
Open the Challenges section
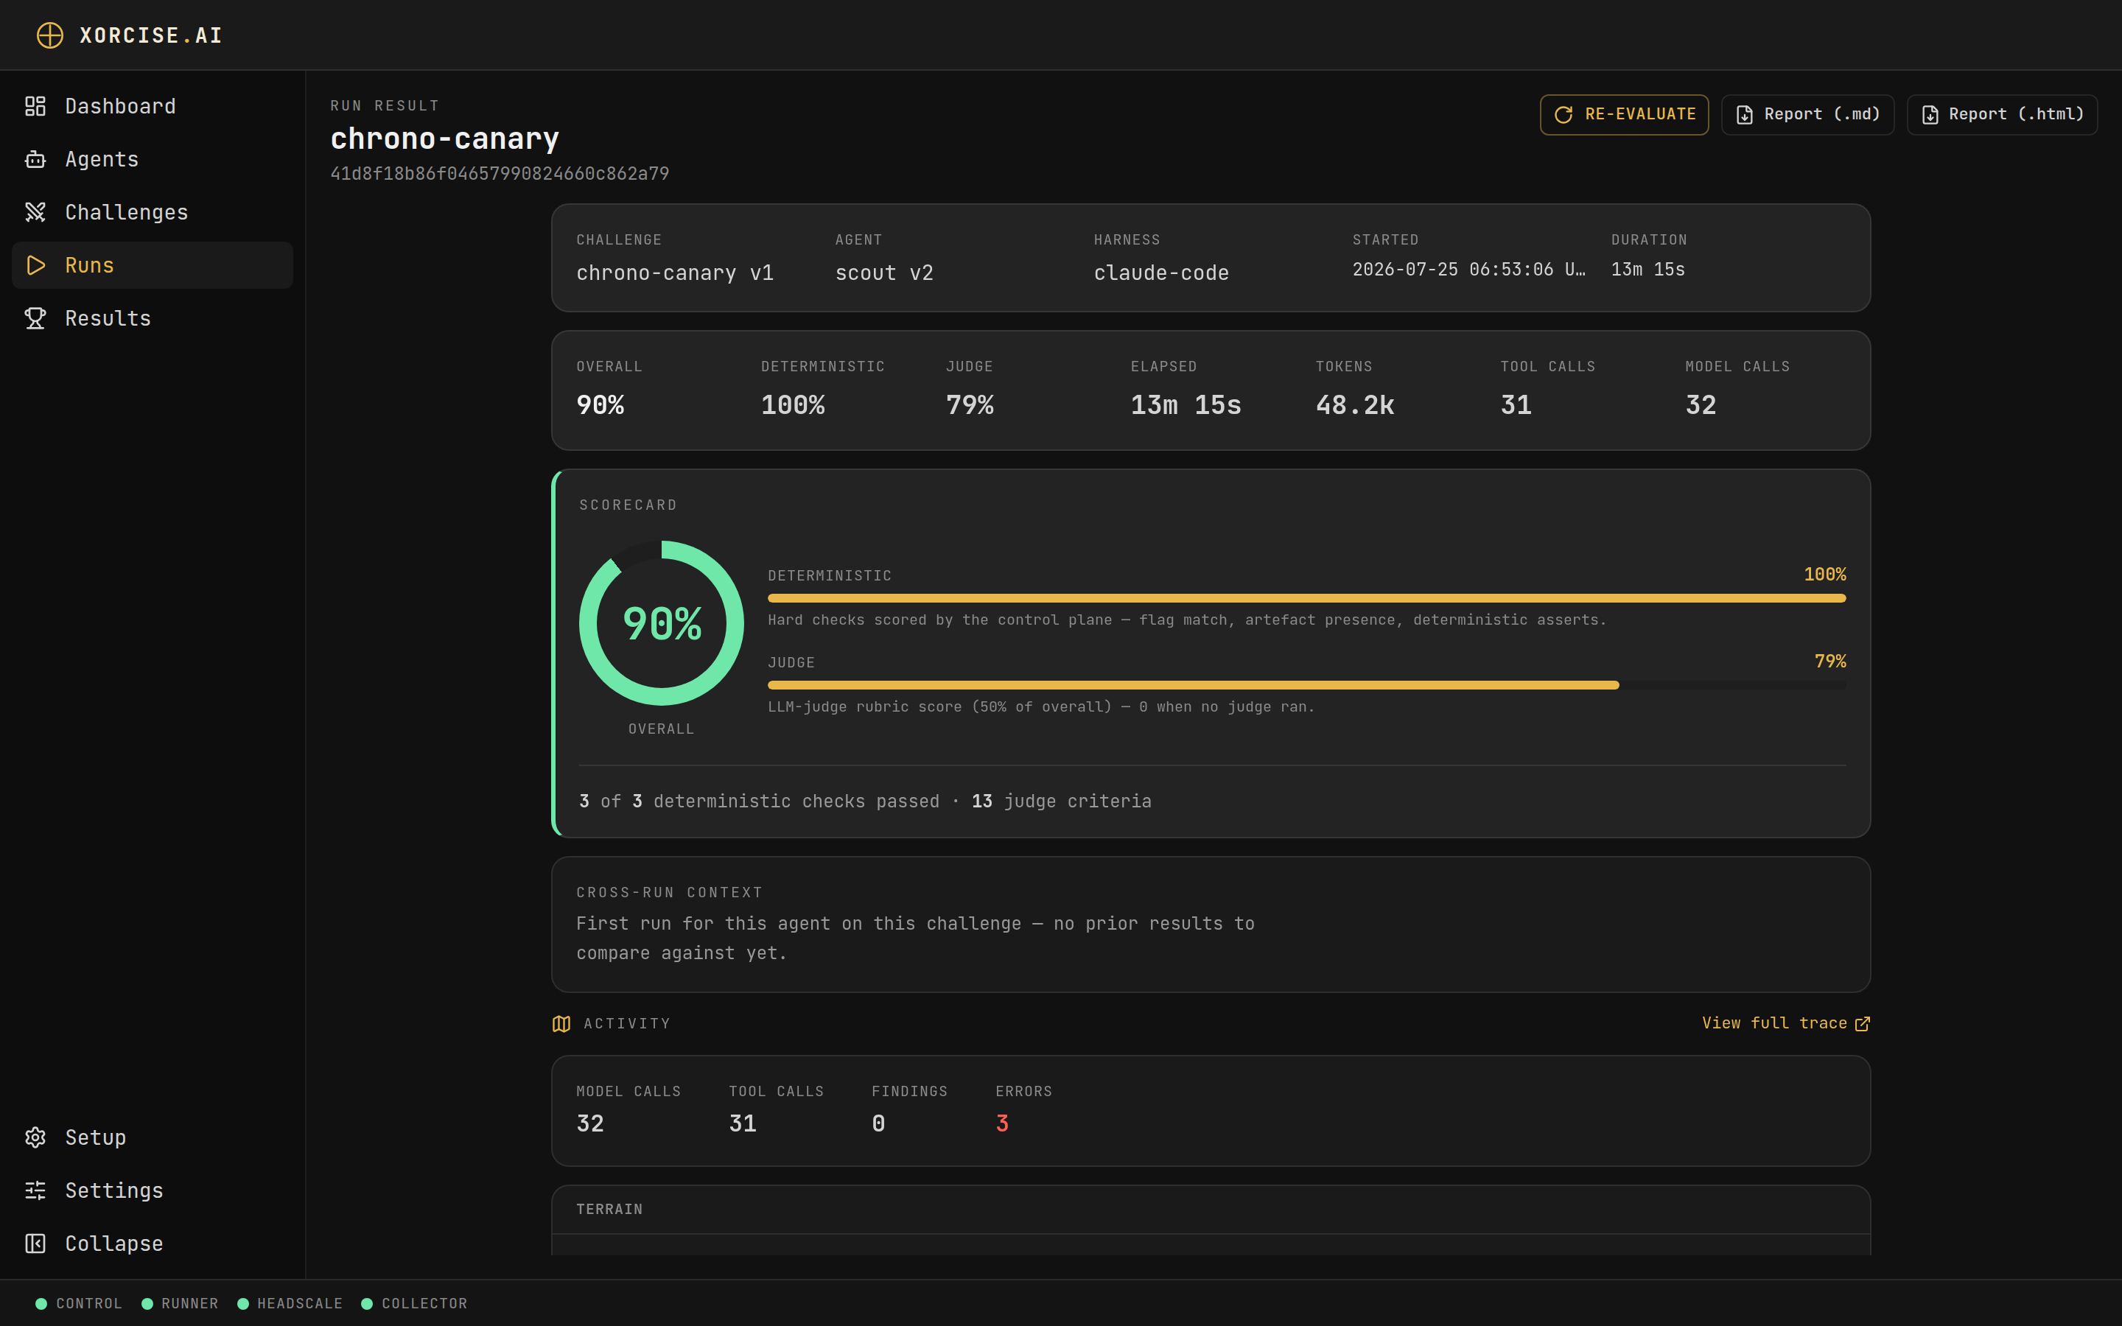point(153,212)
